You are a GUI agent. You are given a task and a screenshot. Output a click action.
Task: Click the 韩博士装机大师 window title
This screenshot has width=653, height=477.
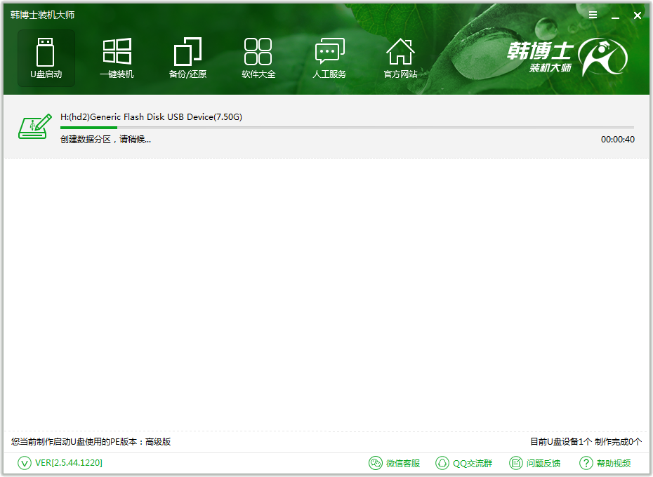point(42,15)
